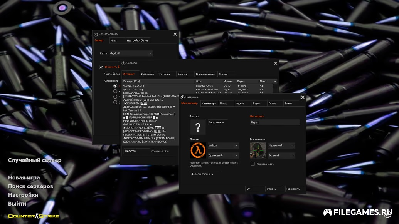Open the Зеленый crosshair color dropdown
Screen dimensions: 399x224
(x=281, y=155)
